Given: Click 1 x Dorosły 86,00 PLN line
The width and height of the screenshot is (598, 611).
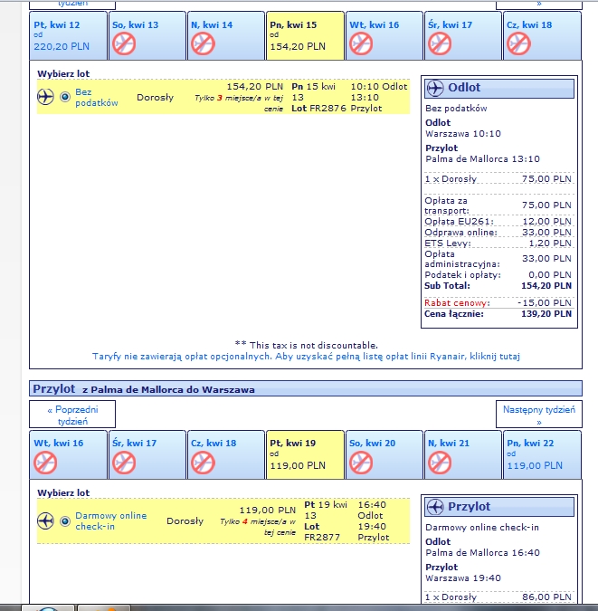Looking at the screenshot, I should (x=498, y=597).
